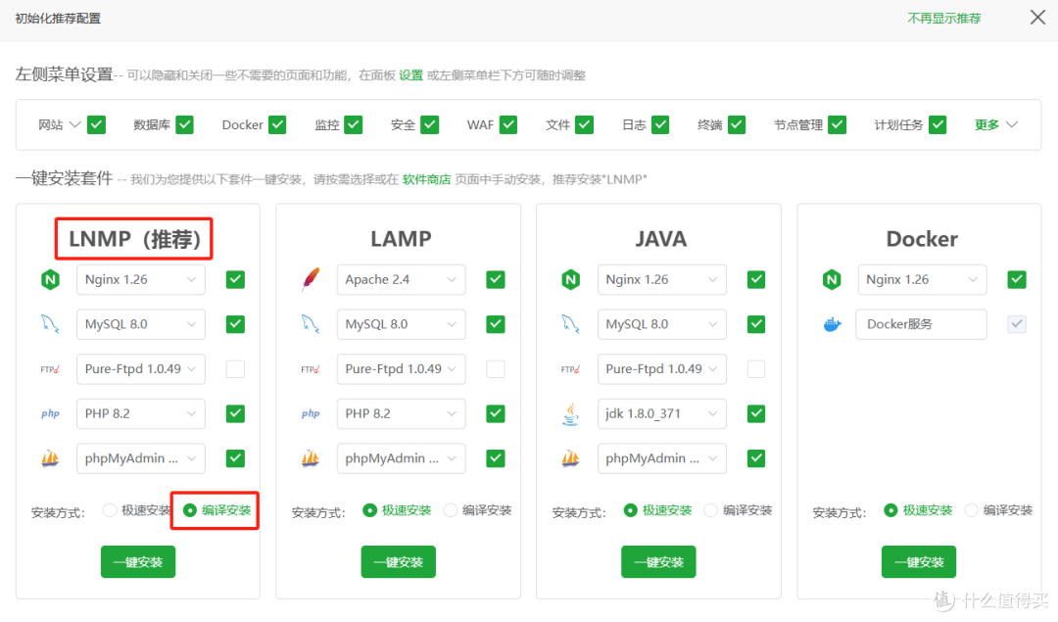The width and height of the screenshot is (1058, 622).
Task: Uncheck the 网站 menu checkbox
Action: [x=96, y=124]
